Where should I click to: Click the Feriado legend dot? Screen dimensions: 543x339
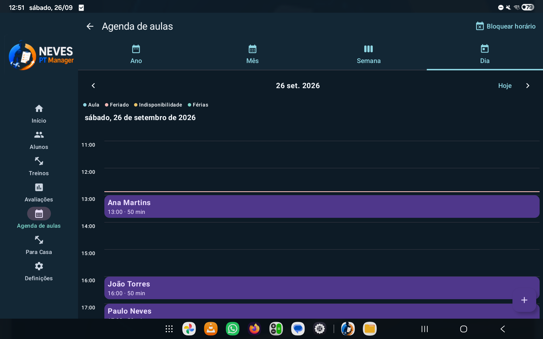pyautogui.click(x=107, y=105)
